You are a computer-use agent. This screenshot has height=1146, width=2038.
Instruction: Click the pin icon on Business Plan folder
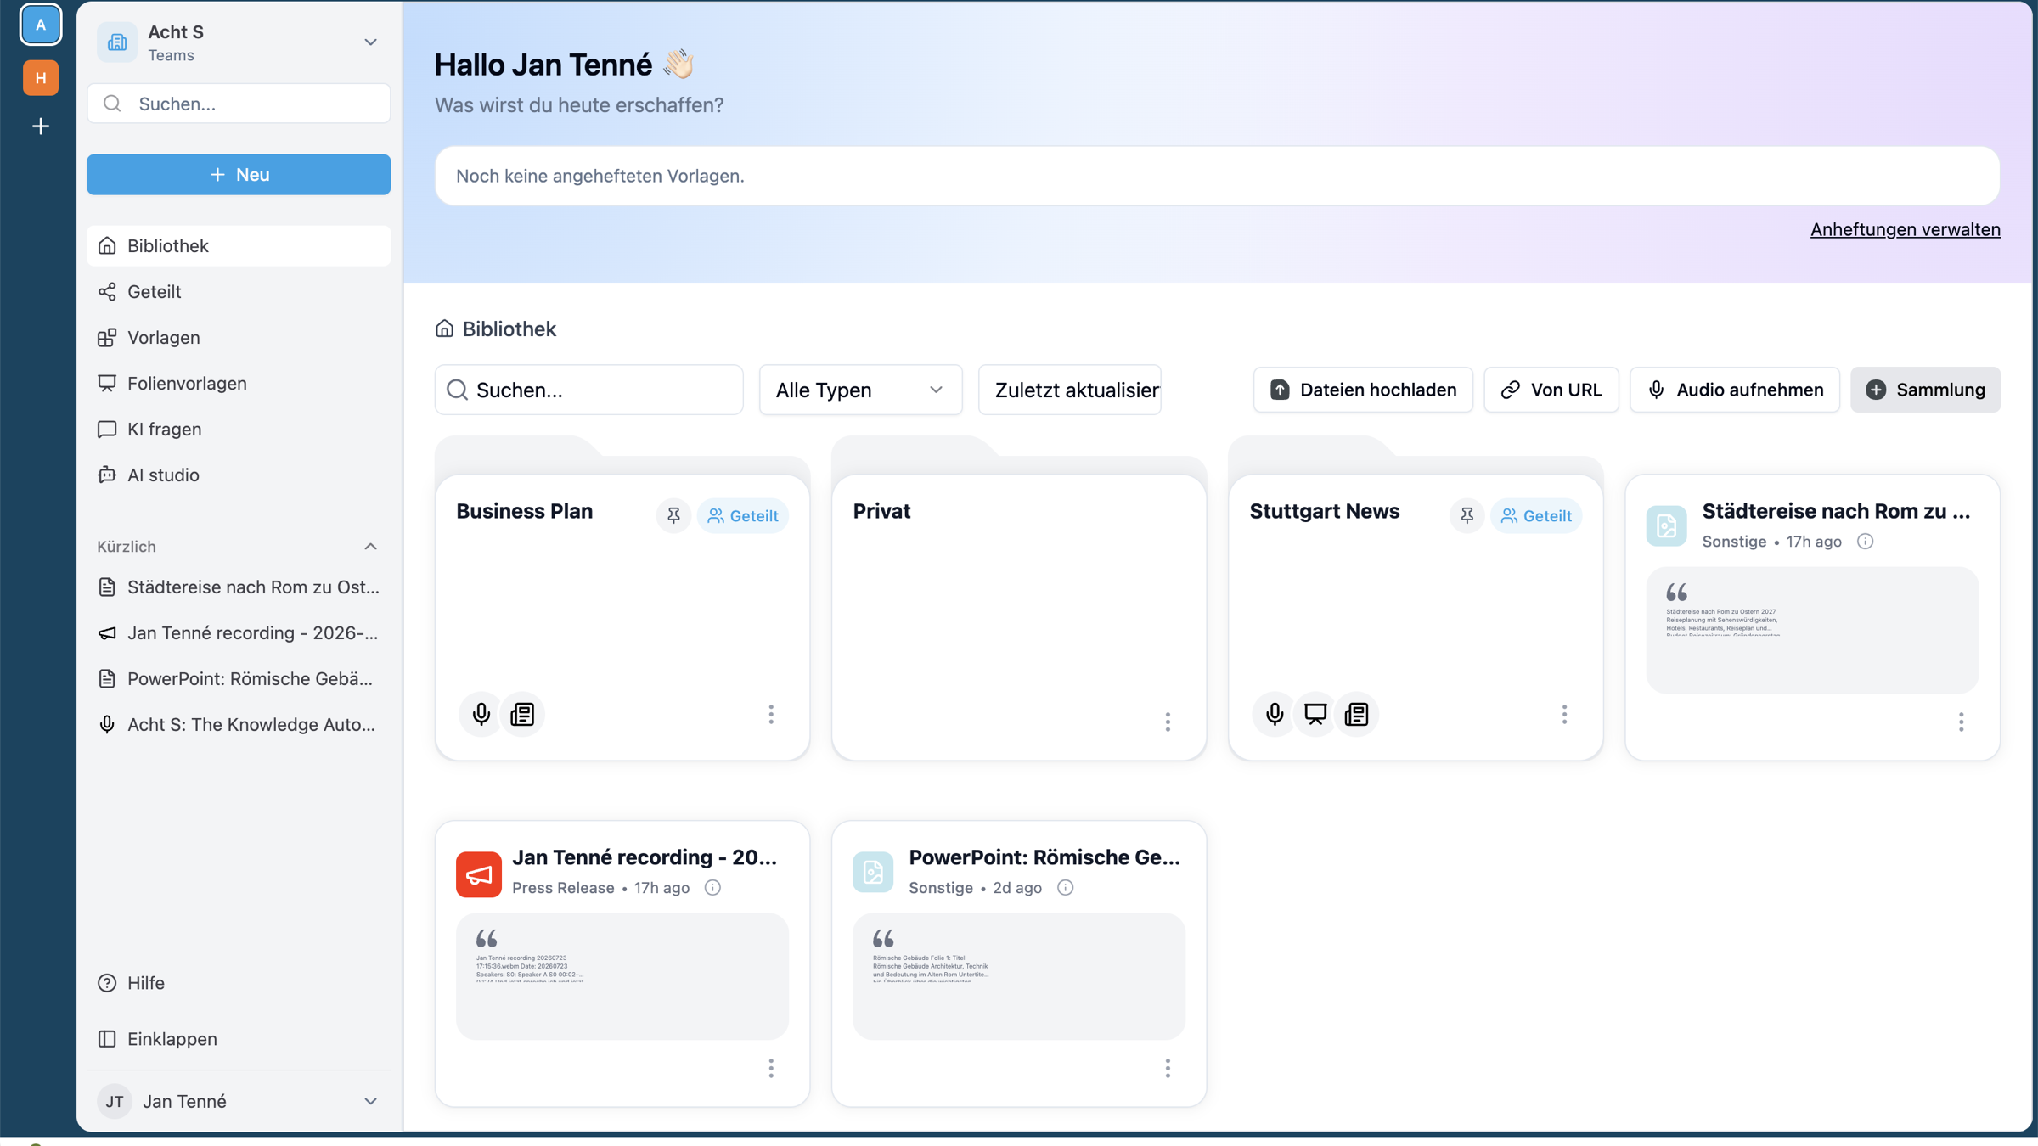pyautogui.click(x=673, y=515)
